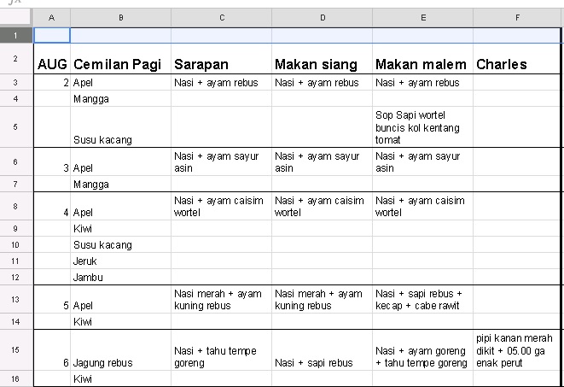This screenshot has height=387, width=564.
Task: Select row 1 header
Action: tap(16, 35)
